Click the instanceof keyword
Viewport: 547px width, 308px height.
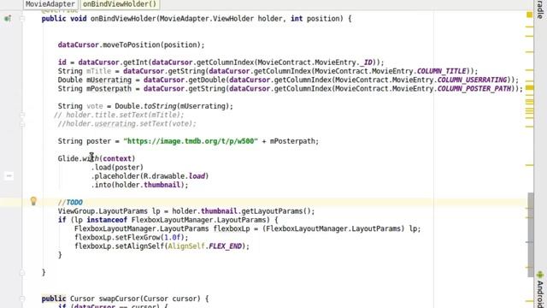coord(107,220)
